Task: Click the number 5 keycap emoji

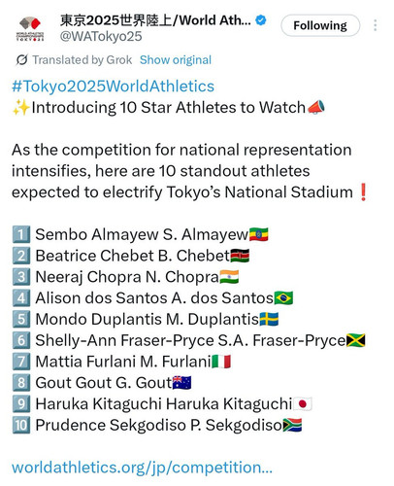Action: pos(21,319)
